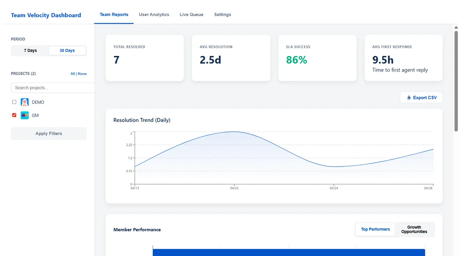
Task: Select All projects link
Action: click(73, 74)
